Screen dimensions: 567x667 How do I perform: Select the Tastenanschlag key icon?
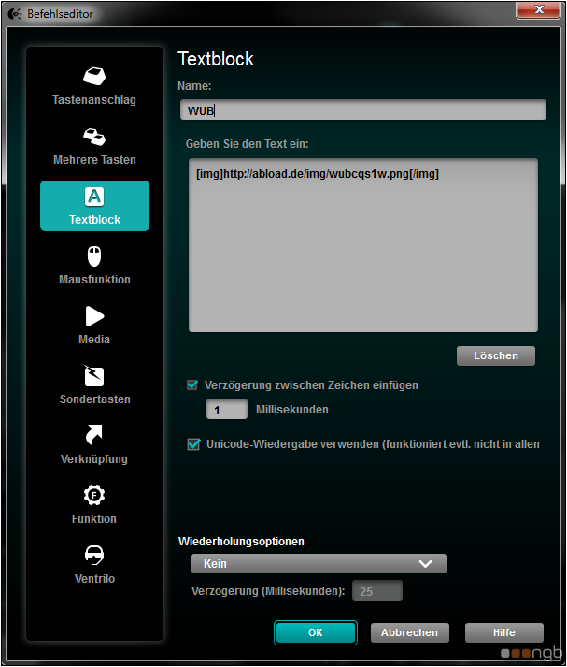[94, 77]
